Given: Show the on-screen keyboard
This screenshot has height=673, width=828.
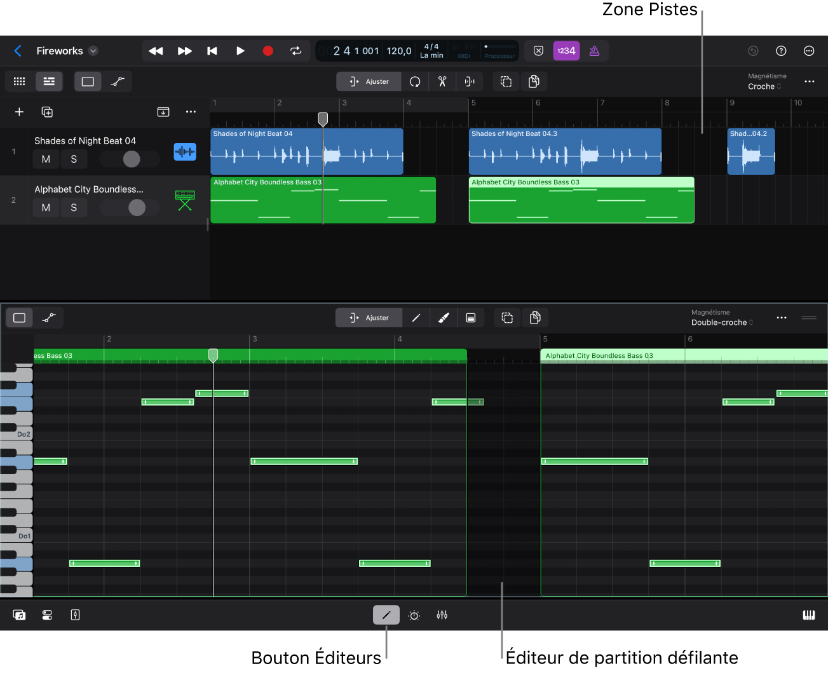Looking at the screenshot, I should pos(808,615).
